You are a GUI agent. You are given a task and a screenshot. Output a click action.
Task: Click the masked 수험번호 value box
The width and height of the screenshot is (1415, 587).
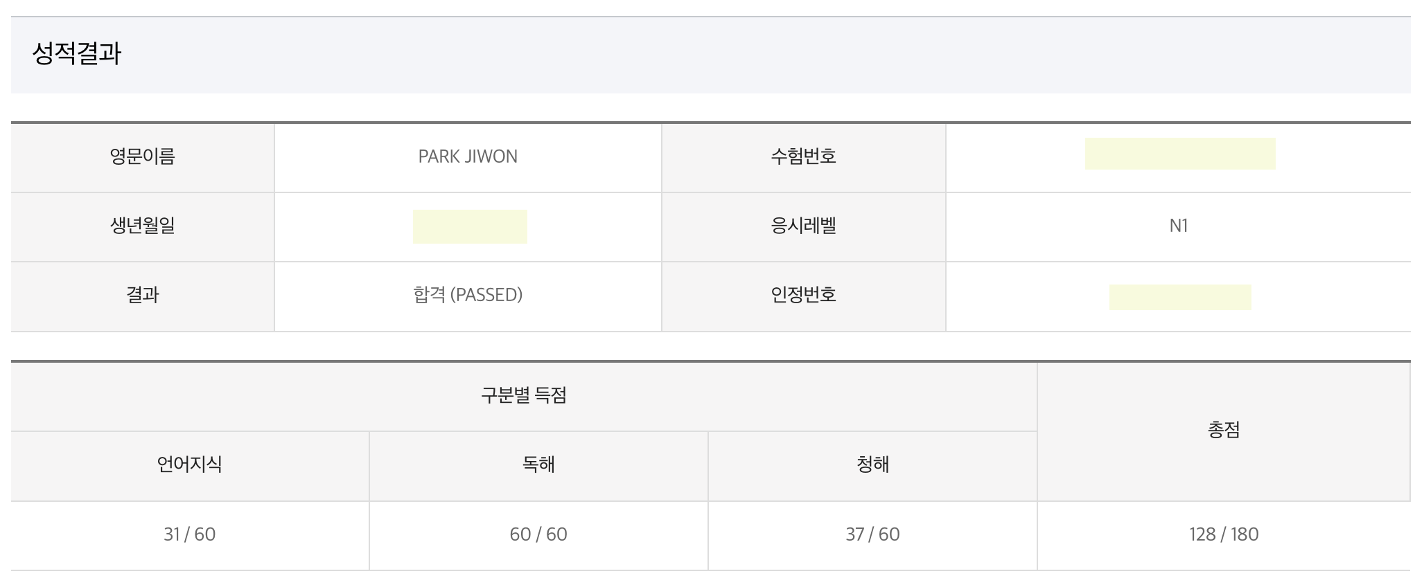point(1179,154)
